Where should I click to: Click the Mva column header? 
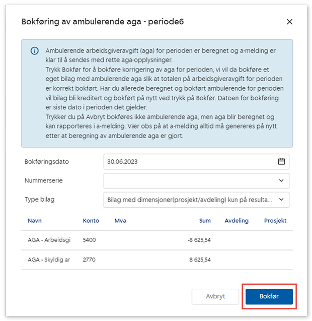pyautogui.click(x=120, y=221)
